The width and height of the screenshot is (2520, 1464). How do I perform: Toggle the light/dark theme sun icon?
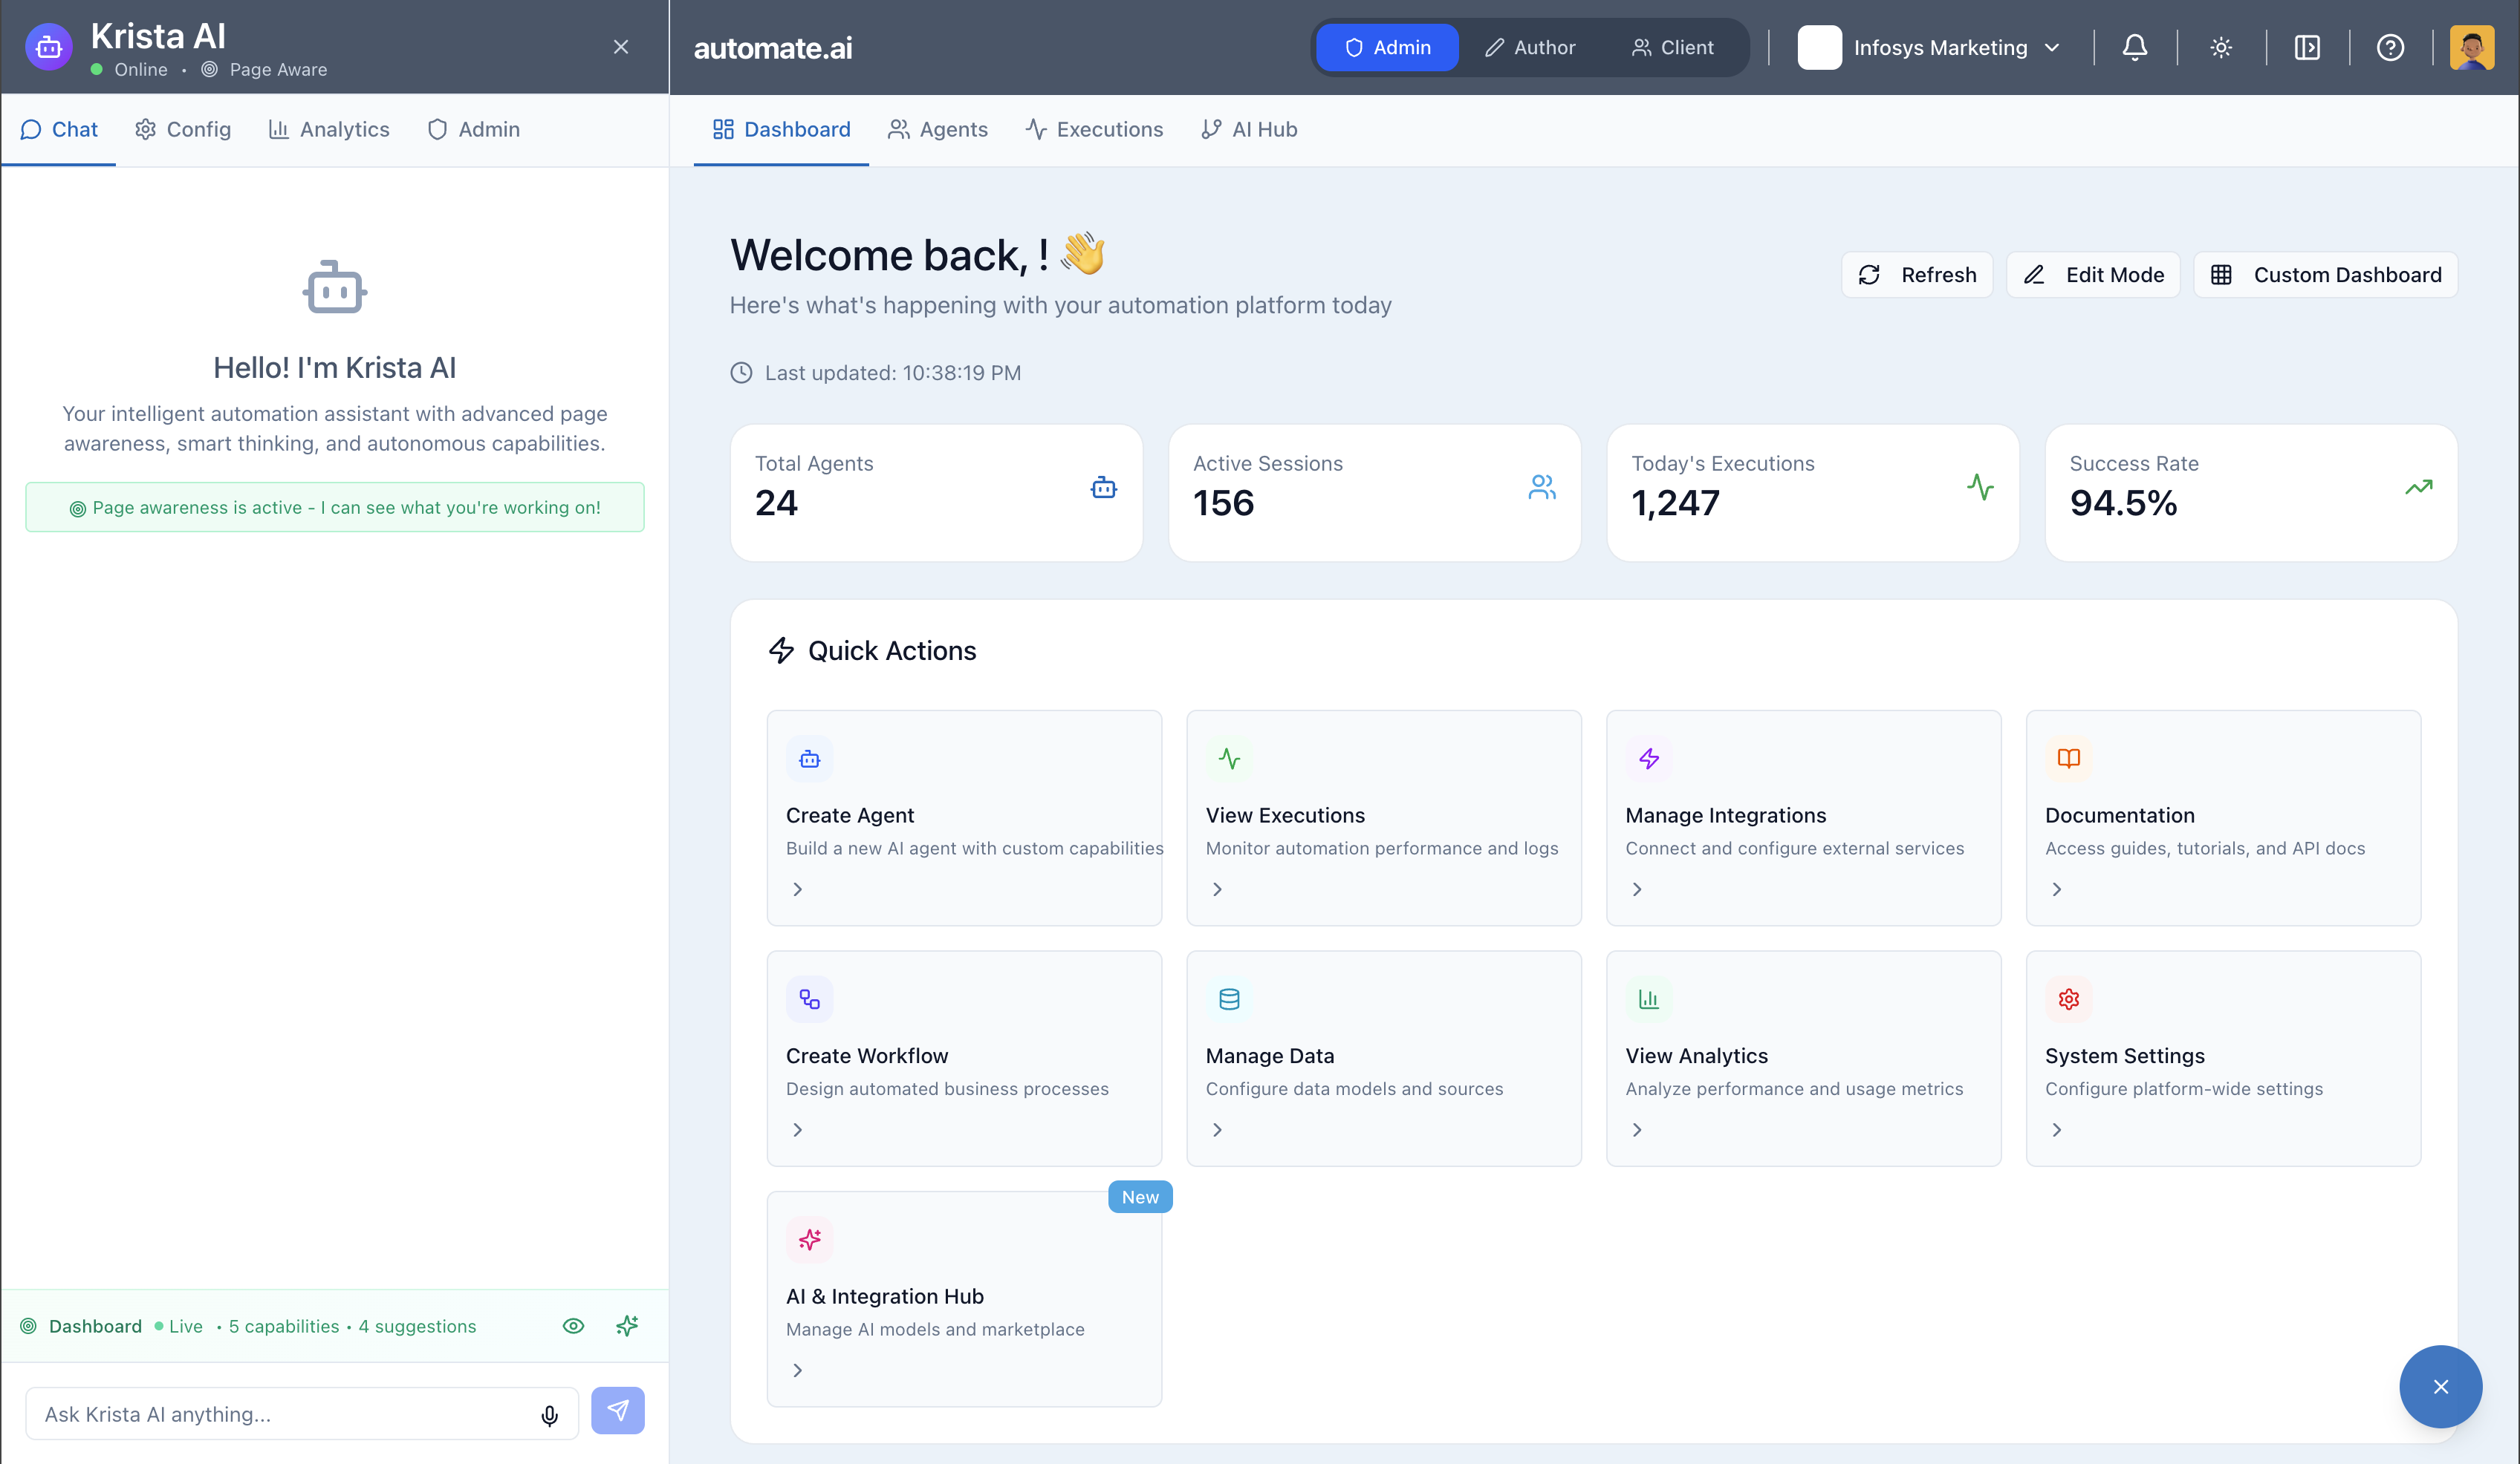pos(2221,47)
